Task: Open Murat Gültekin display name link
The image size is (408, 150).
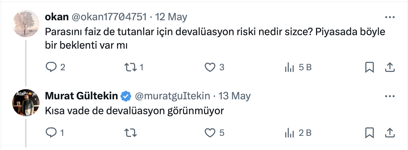Action: point(81,96)
